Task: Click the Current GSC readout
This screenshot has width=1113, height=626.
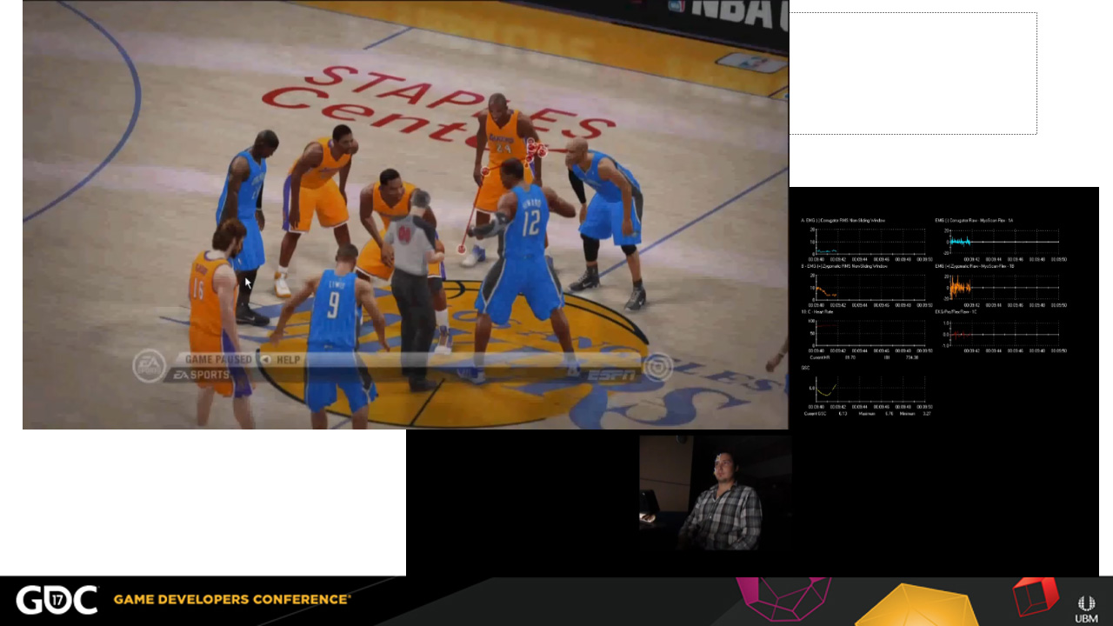Action: click(826, 414)
